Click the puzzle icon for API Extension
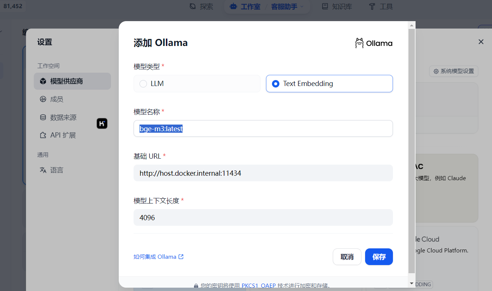 tap(43, 135)
